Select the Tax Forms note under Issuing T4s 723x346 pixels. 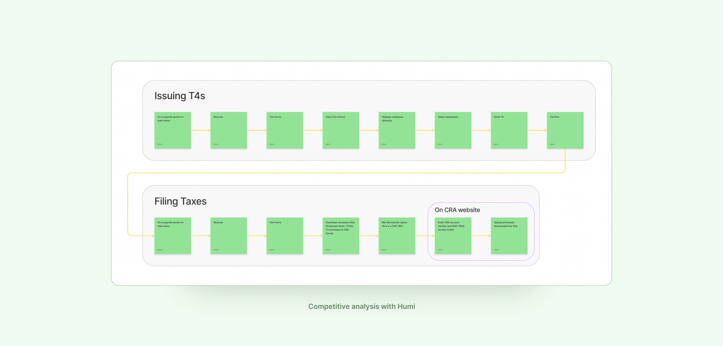point(285,130)
